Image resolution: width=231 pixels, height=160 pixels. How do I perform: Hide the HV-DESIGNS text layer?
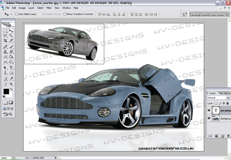pos(209,110)
